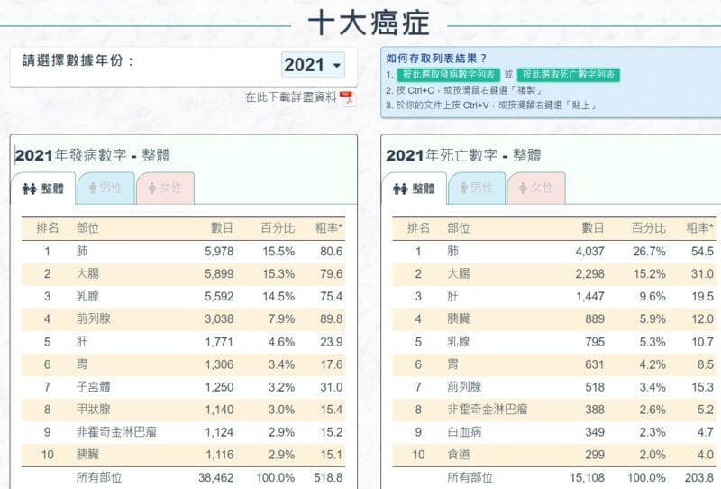
Task: Click 15.5% in incidence table
Action: pos(278,252)
